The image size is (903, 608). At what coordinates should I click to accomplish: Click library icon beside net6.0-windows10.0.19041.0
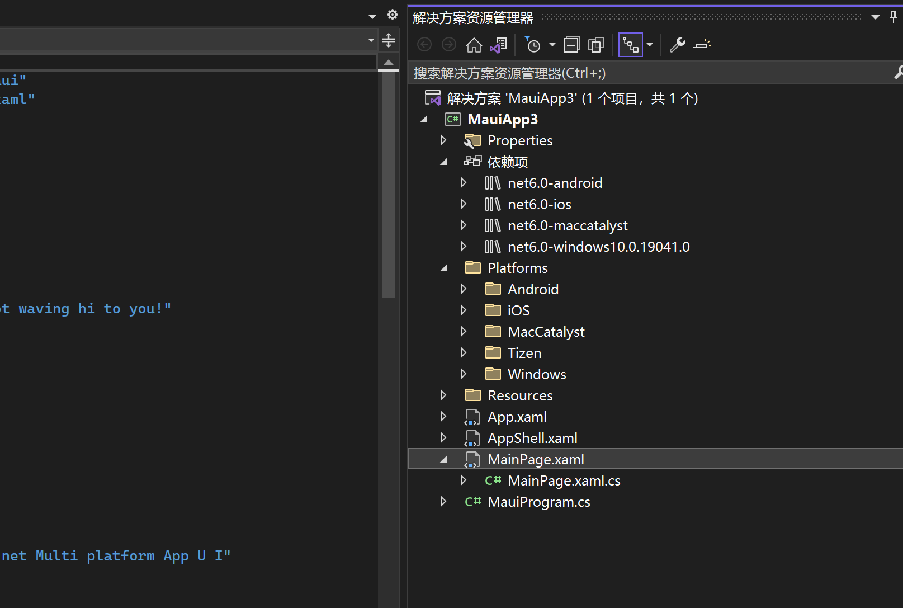tap(493, 247)
